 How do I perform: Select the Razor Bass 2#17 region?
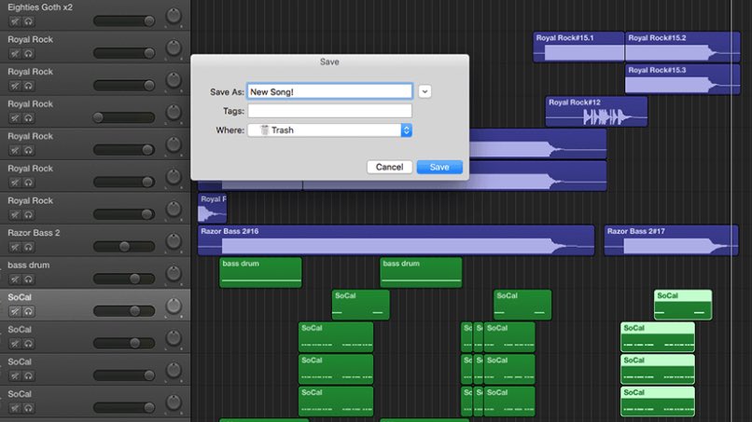671,240
